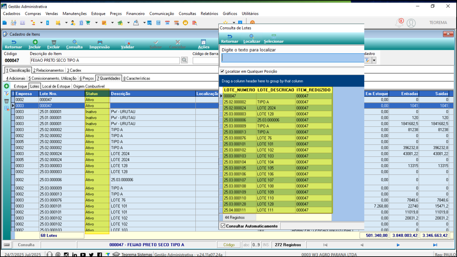Click the notifications bell icon
This screenshot has width=457, height=257.
(x=399, y=23)
